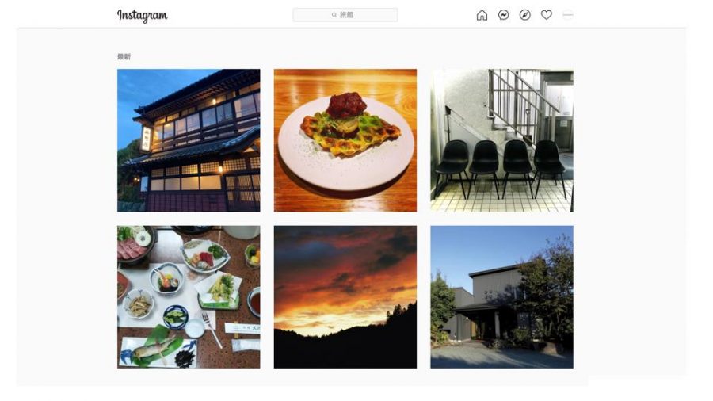Open the black chairs by staircase photo
The width and height of the screenshot is (713, 401).
pos(502,140)
